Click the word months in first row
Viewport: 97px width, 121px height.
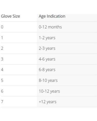coord(55,27)
